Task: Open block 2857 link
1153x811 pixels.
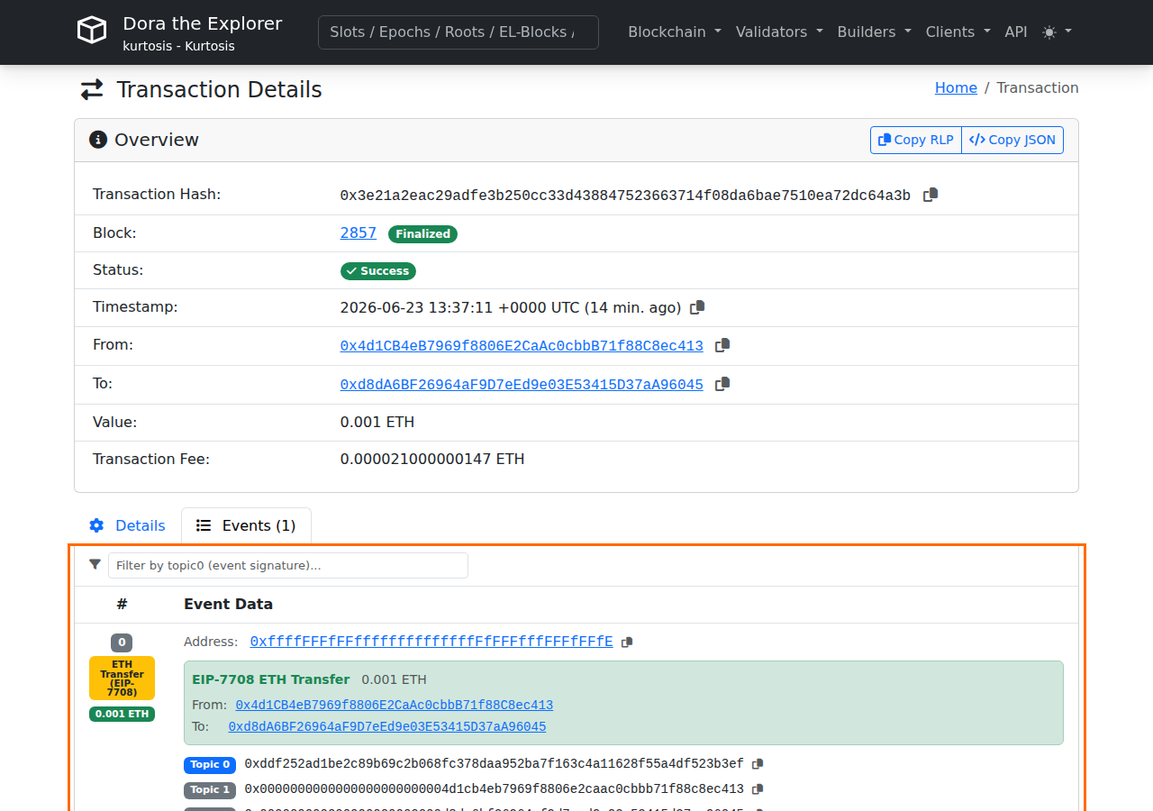Action: point(359,232)
